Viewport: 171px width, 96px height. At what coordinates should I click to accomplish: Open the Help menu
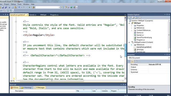tap(33, 4)
